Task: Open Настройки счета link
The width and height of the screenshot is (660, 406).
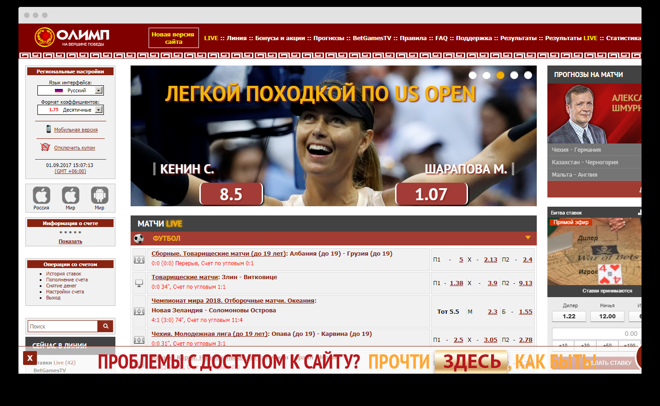Action: click(65, 292)
